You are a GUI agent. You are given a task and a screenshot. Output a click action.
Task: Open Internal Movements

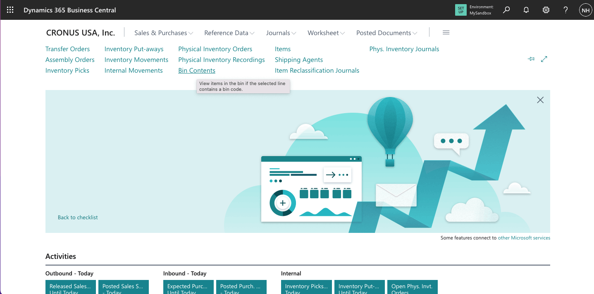(134, 71)
